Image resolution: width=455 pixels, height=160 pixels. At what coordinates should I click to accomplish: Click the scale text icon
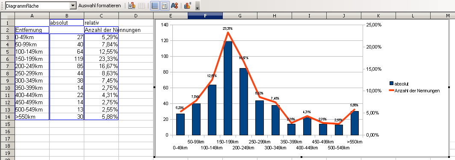[174, 6]
